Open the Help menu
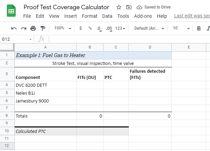Screen dimensions: 210x151 (x=162, y=16)
